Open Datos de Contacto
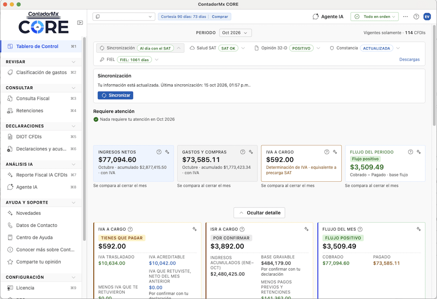The width and height of the screenshot is (437, 299). pyautogui.click(x=41, y=225)
